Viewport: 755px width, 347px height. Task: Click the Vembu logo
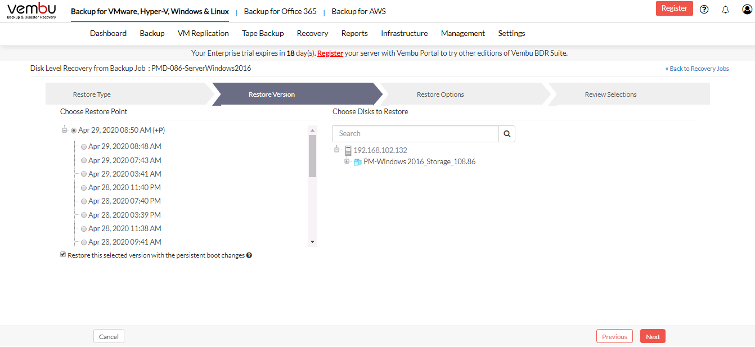click(32, 11)
